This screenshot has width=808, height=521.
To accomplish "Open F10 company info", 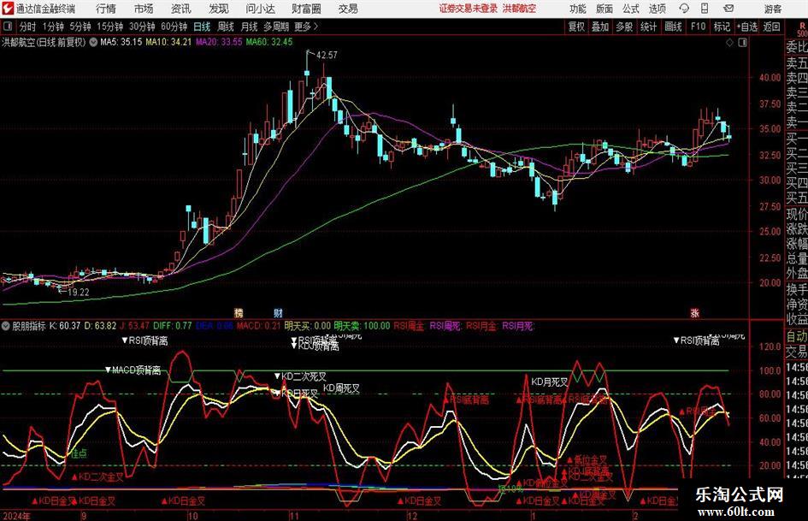I will 698,27.
